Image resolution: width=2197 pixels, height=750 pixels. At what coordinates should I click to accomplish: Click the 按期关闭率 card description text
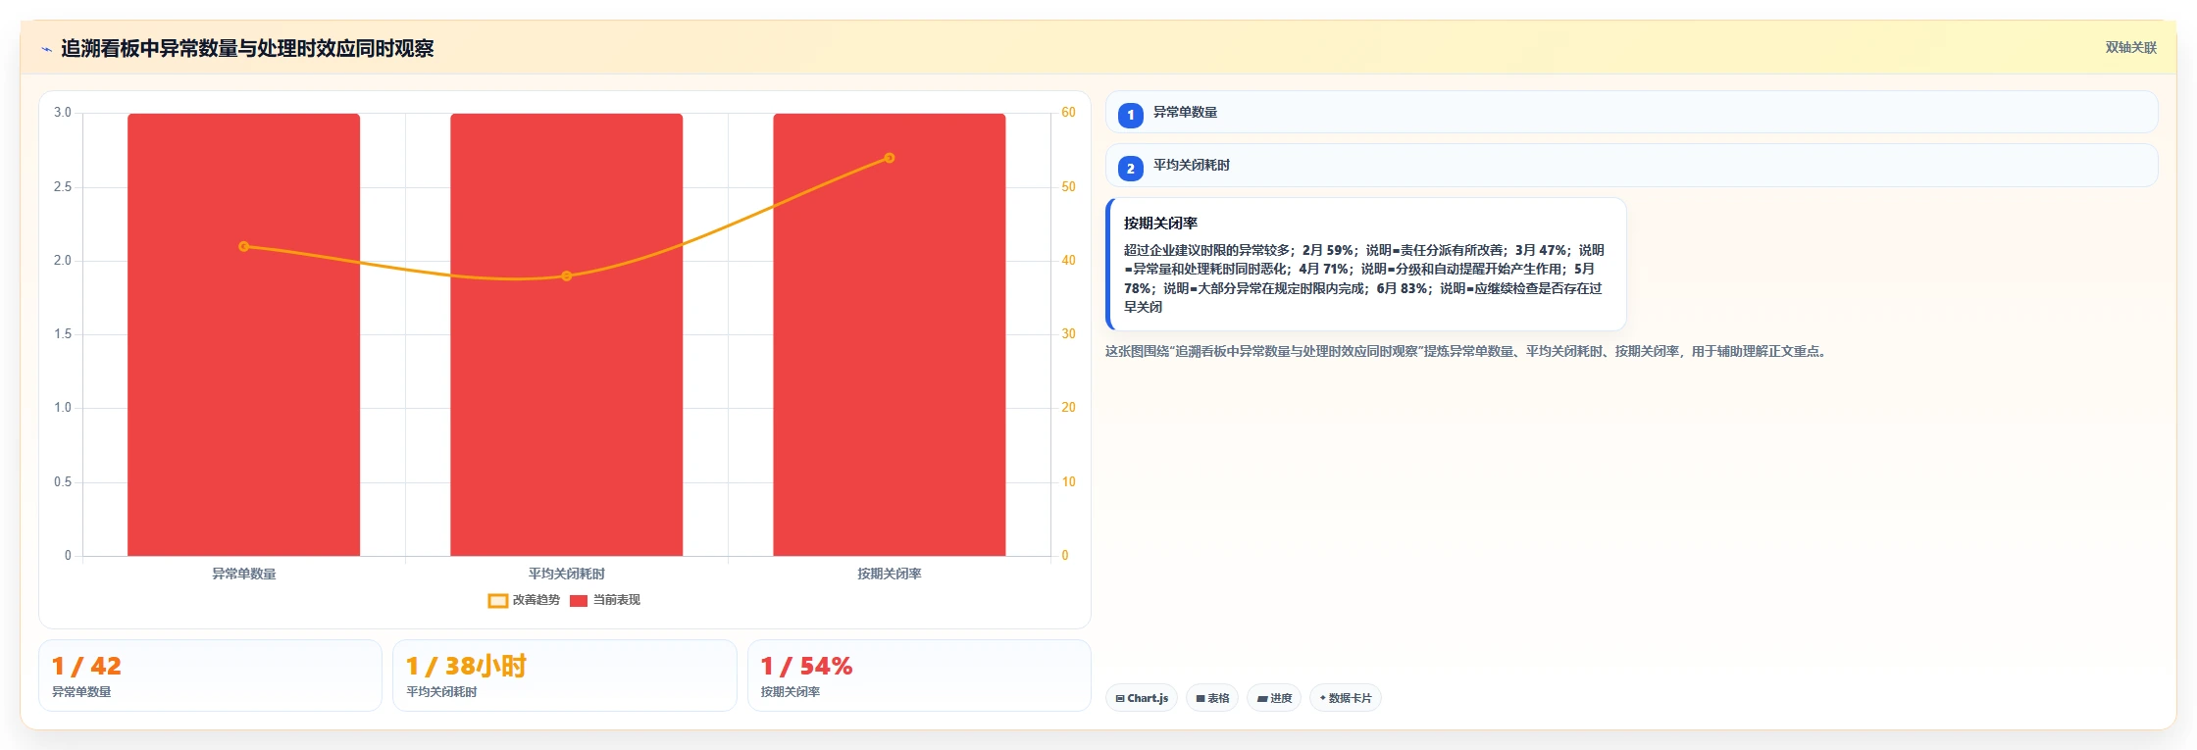1363,278
